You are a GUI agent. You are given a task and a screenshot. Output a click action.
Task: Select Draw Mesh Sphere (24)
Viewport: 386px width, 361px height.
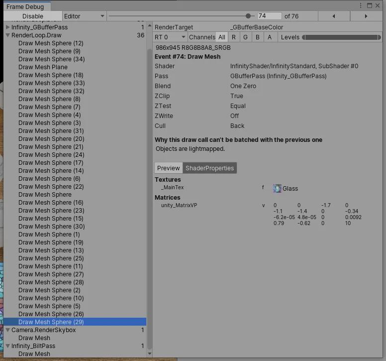tap(75, 155)
